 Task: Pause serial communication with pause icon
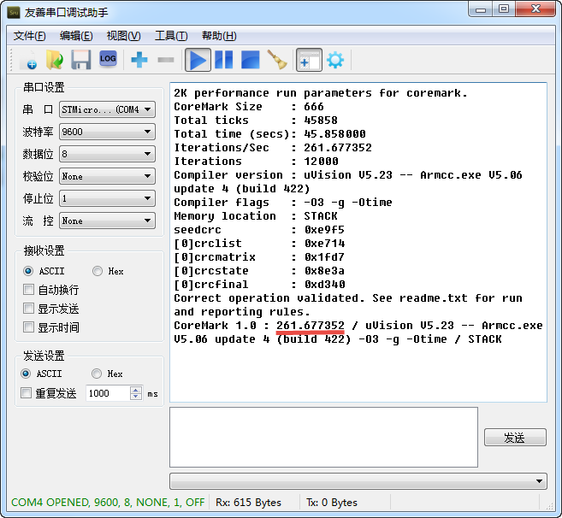click(x=223, y=60)
